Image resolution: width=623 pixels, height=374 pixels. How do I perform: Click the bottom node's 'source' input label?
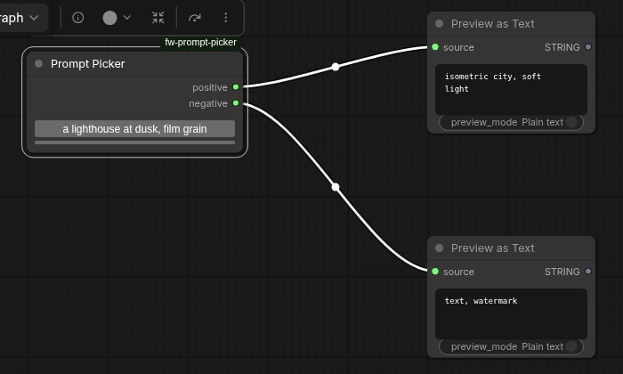[458, 272]
